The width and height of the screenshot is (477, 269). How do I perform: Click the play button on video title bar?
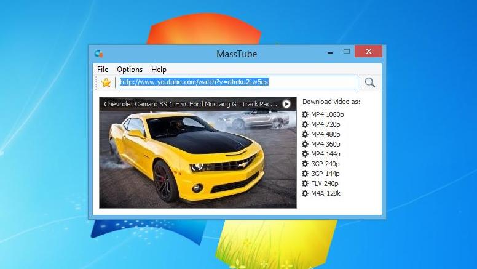286,104
